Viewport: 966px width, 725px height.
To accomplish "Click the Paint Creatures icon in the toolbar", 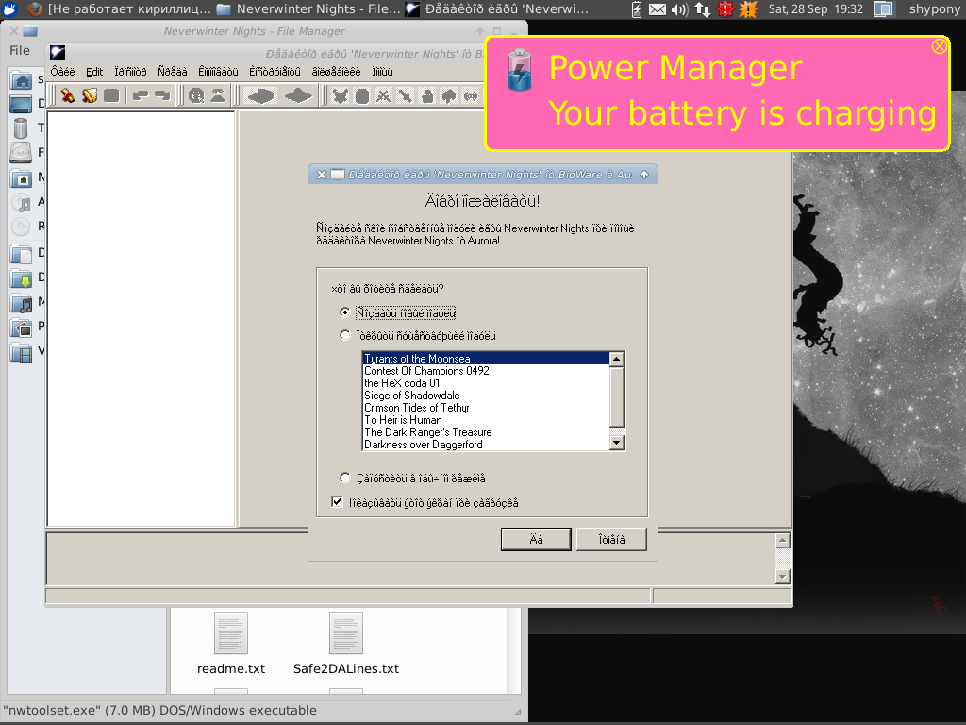I will (340, 95).
